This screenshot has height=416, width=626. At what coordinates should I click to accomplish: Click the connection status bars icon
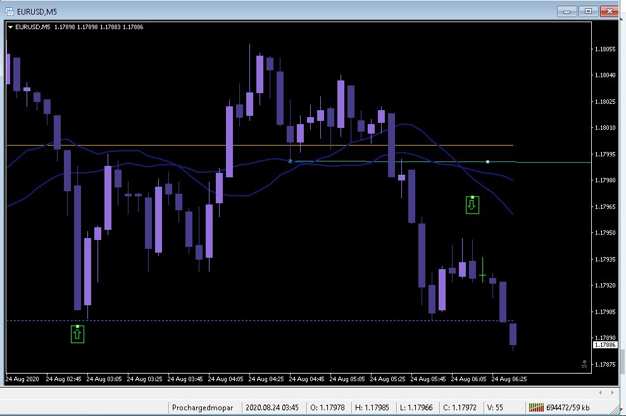tap(536, 407)
